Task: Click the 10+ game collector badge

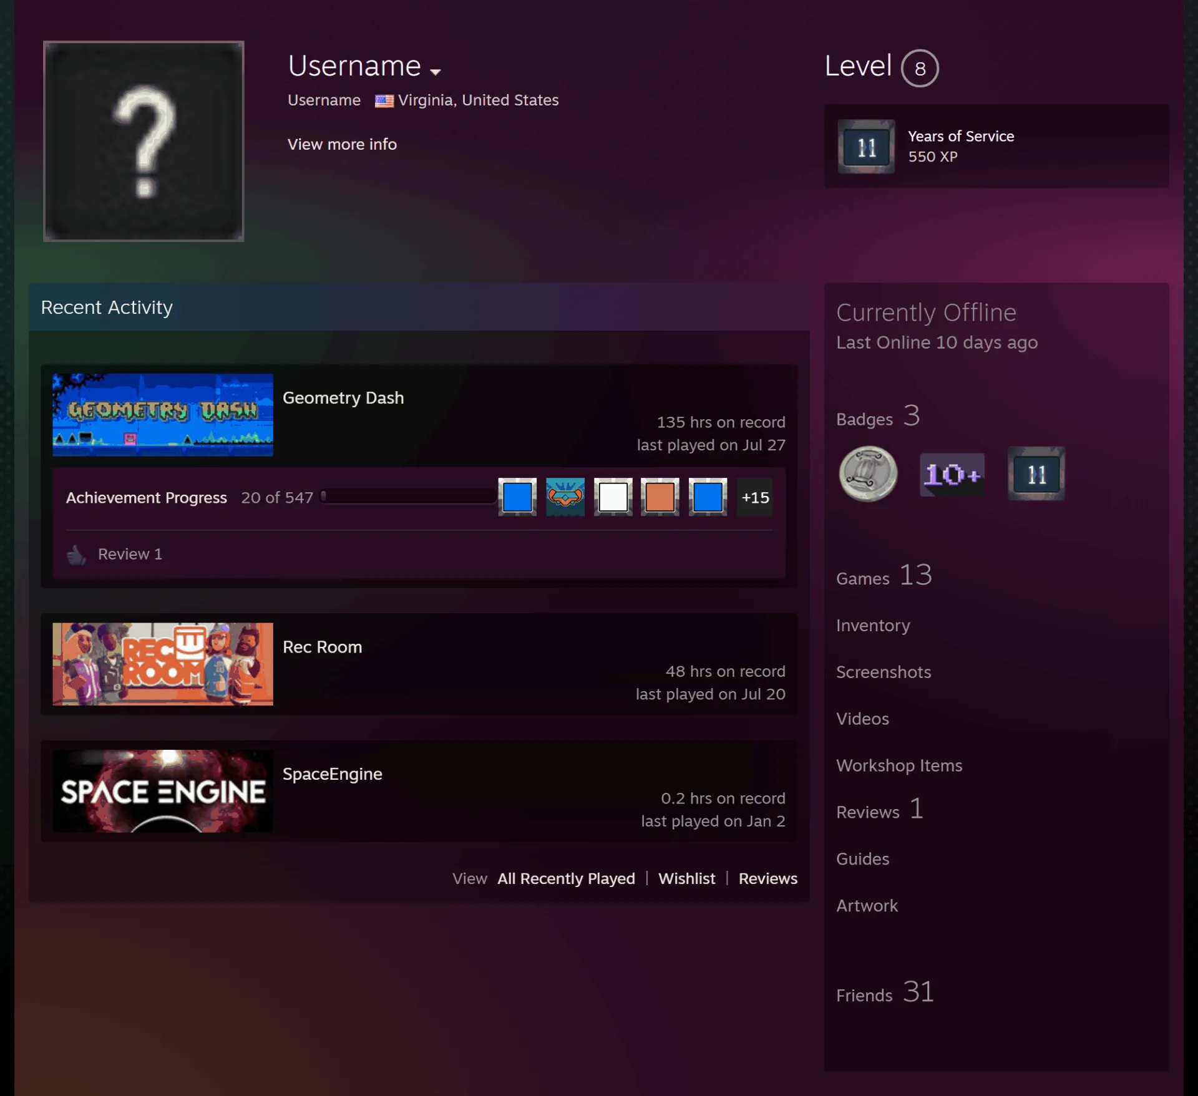Action: click(x=952, y=475)
